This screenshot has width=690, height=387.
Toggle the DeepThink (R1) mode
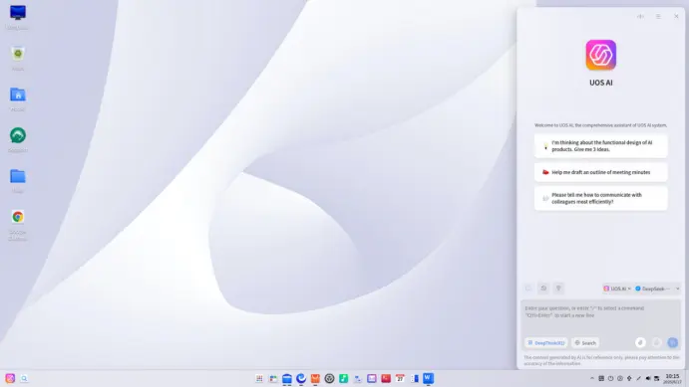point(546,342)
